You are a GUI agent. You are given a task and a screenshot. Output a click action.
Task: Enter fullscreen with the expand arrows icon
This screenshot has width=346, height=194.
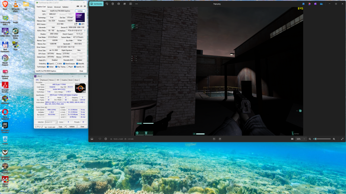[342, 139]
